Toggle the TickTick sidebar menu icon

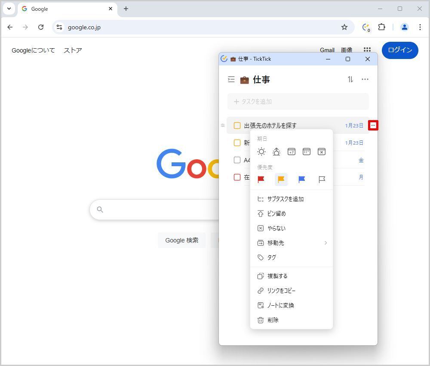pos(231,79)
